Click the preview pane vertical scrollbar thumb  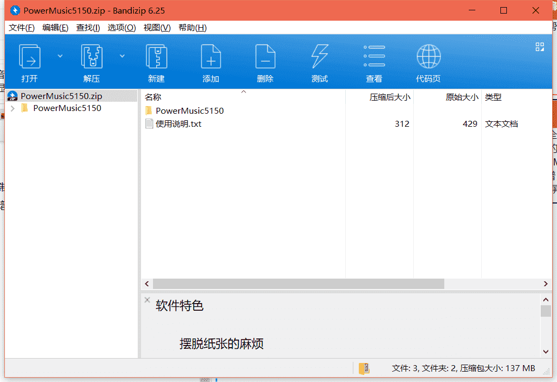[x=546, y=311]
